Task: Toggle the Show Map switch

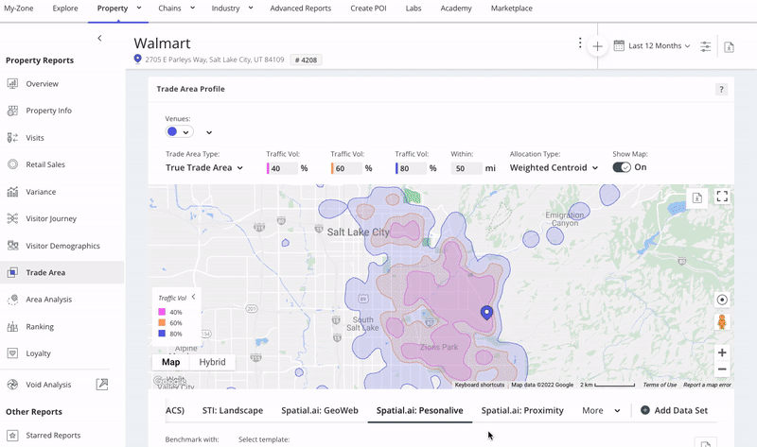Action: click(x=622, y=167)
